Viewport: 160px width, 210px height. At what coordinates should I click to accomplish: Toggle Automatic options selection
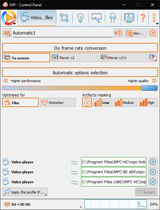point(80,72)
